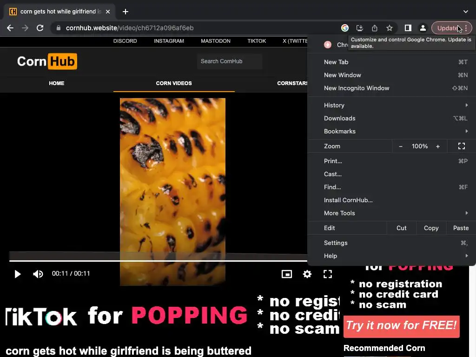Open video settings gear
The image size is (476, 357).
coord(307,274)
